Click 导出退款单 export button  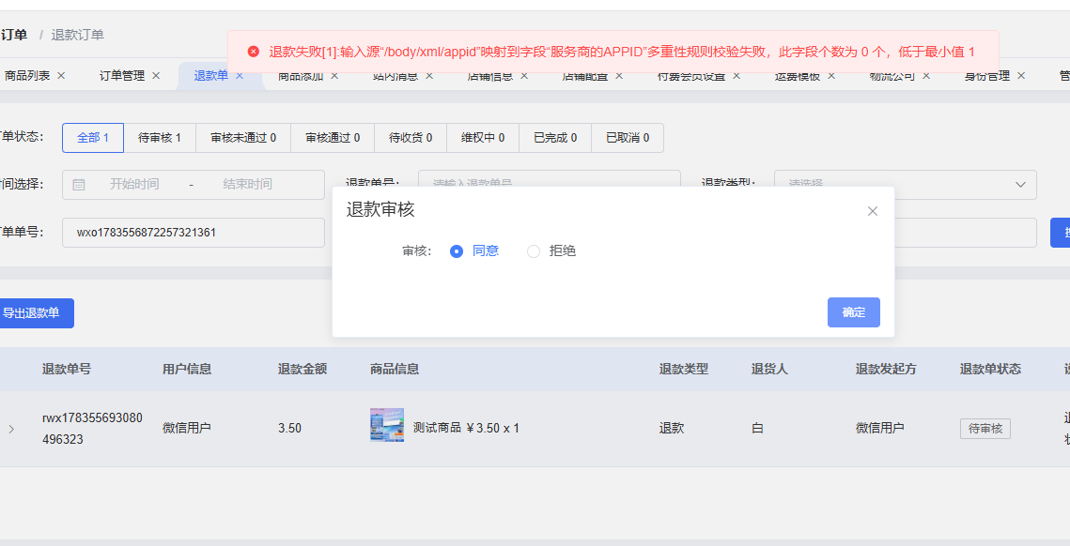(x=33, y=313)
